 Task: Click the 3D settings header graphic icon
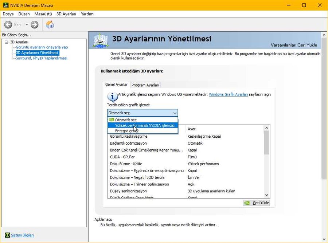pos(101,40)
